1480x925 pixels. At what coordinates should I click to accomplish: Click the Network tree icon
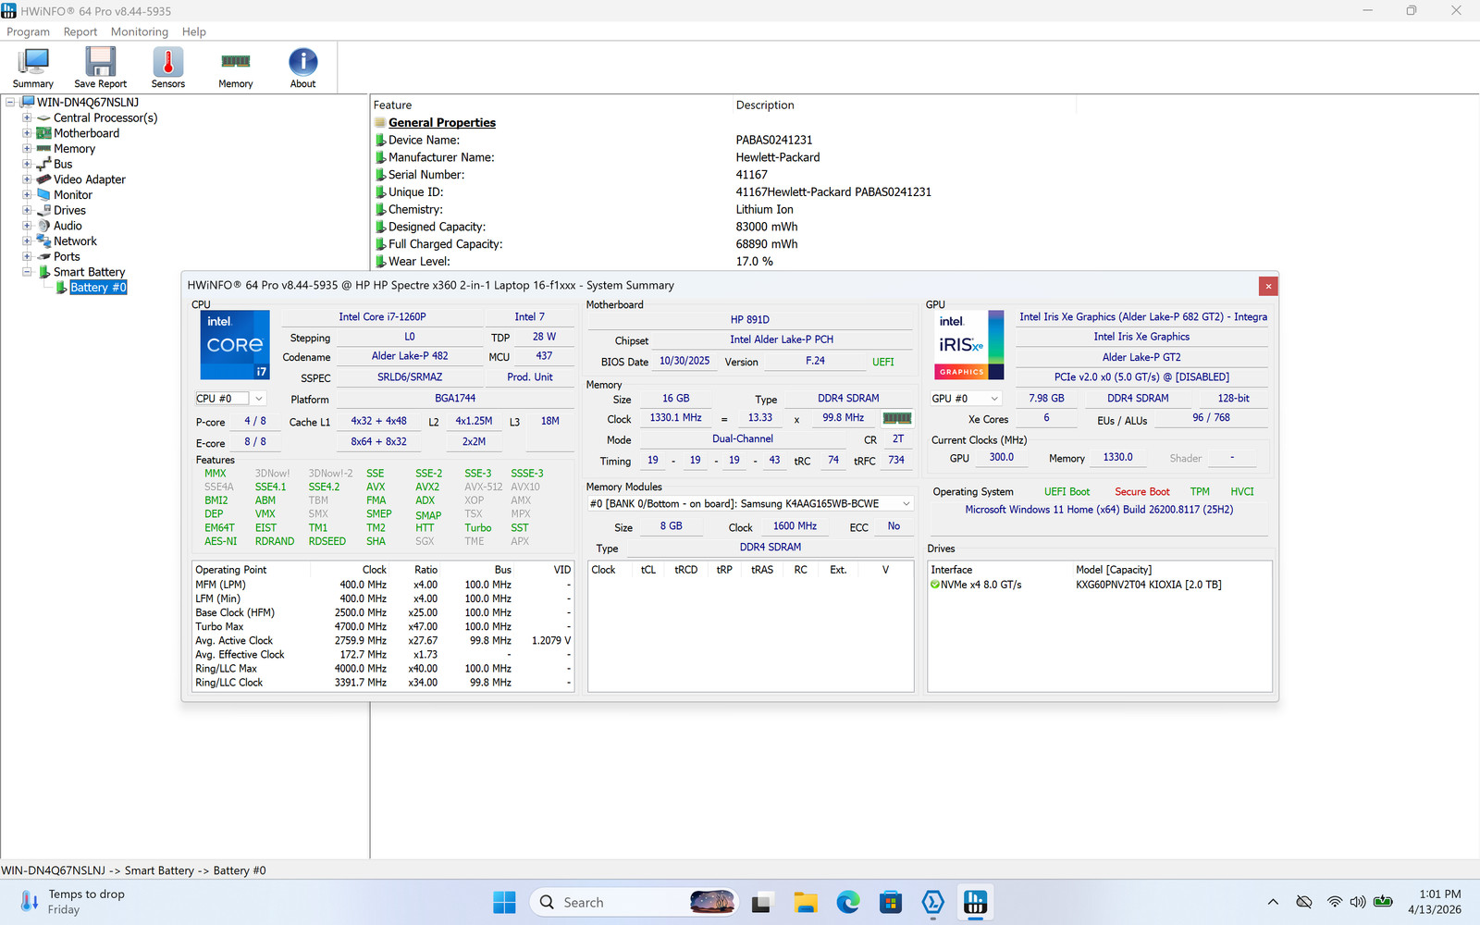click(43, 241)
